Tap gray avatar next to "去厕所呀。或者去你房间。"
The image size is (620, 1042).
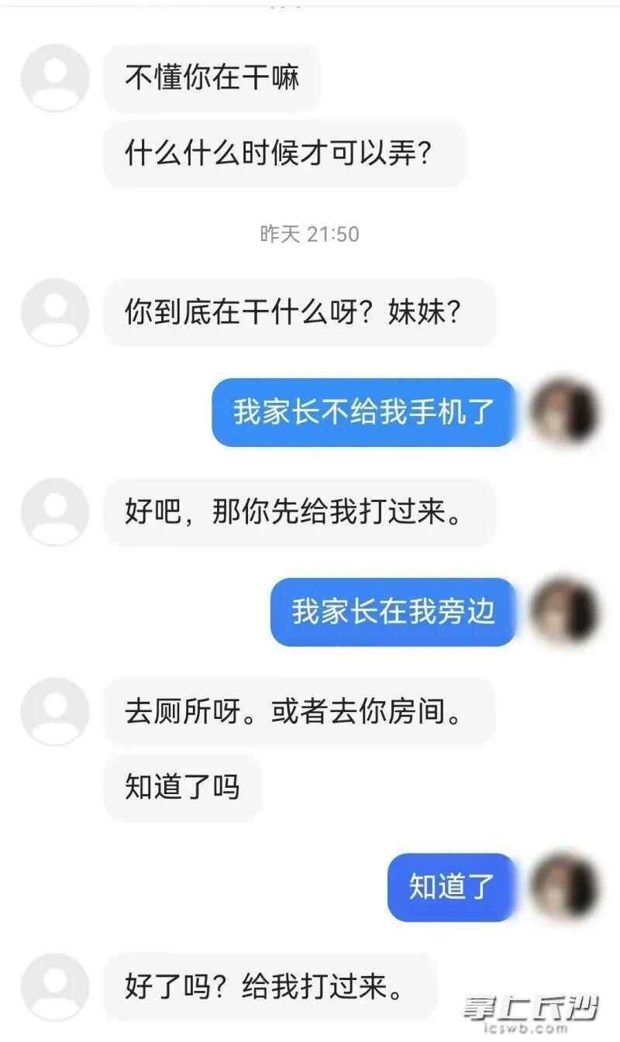55,712
